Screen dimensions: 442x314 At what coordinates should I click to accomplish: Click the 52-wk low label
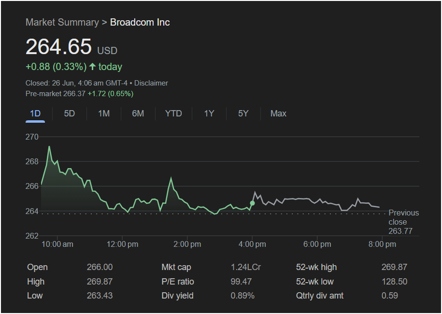(x=315, y=282)
